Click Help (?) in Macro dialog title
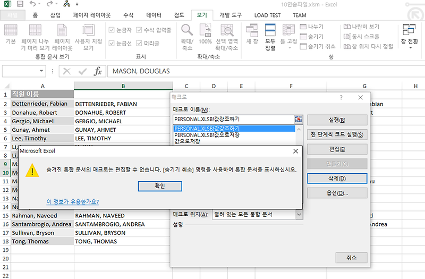The image size is (425, 279). coord(341,97)
